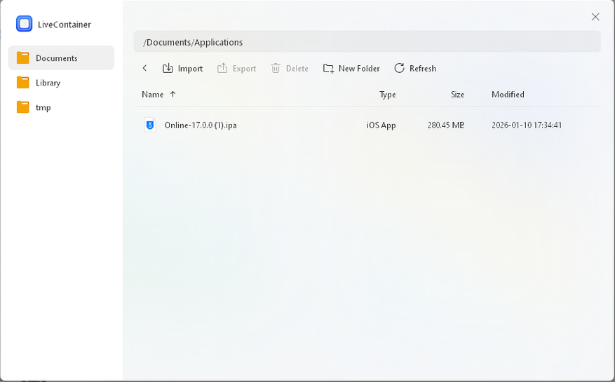Click the New Folder button label

359,69
